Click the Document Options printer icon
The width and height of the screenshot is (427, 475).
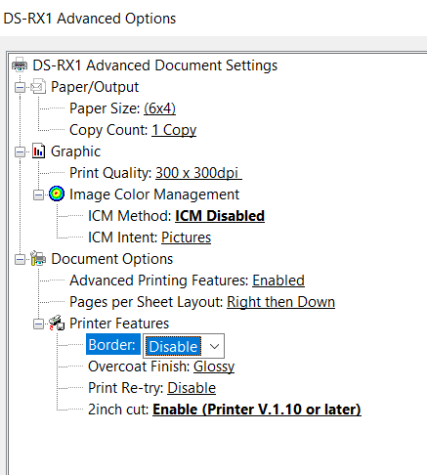38,258
